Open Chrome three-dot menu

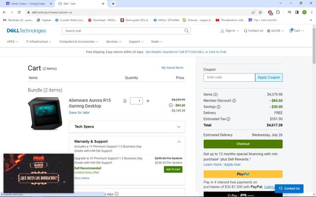pyautogui.click(x=312, y=12)
